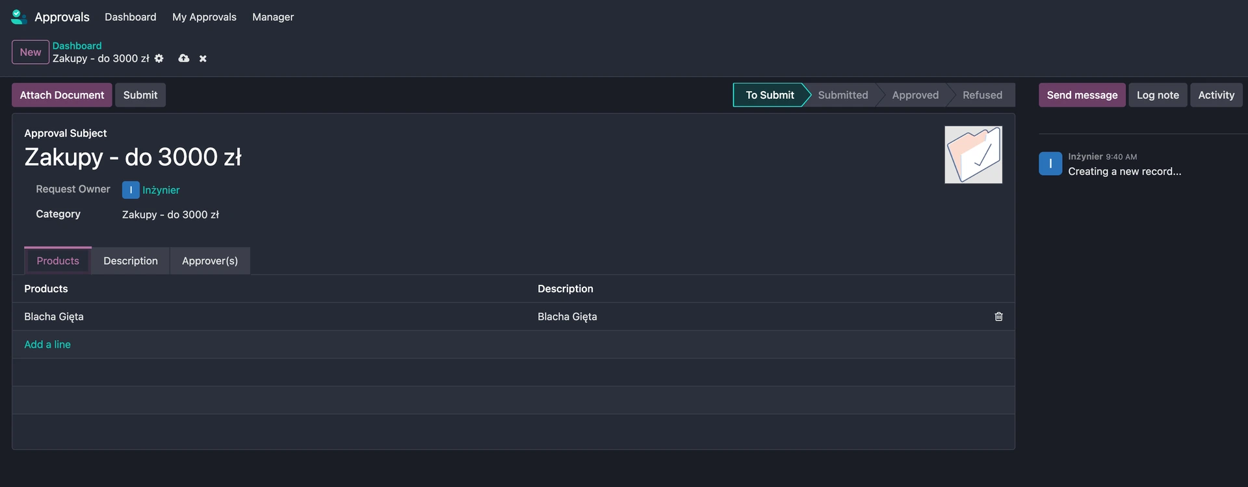Image resolution: width=1248 pixels, height=487 pixels.
Task: Delete the Blacha Gięta product line
Action: [x=998, y=317]
